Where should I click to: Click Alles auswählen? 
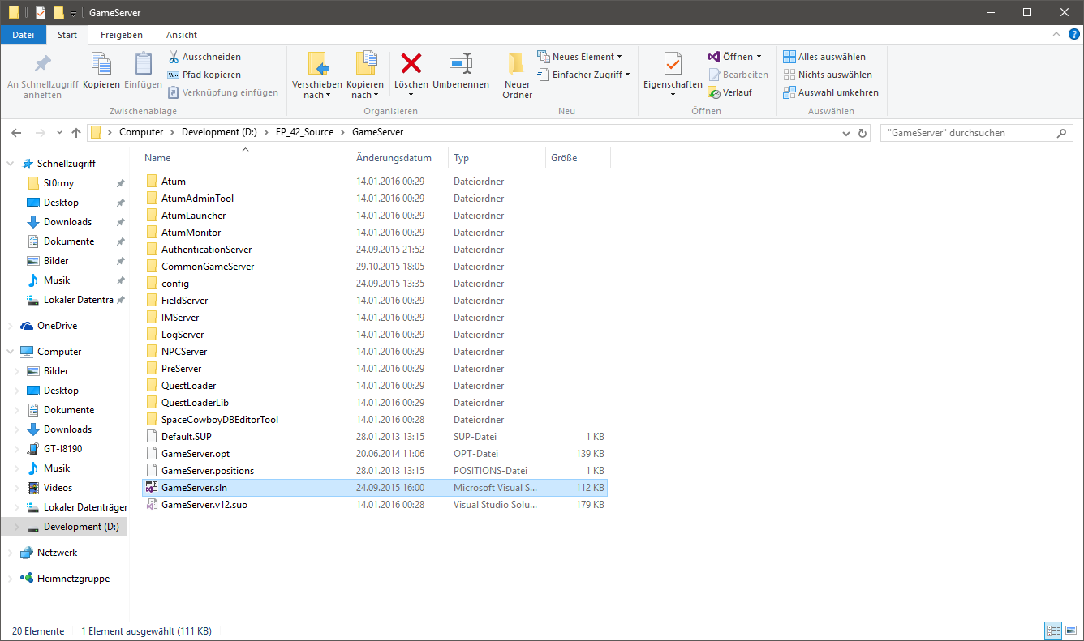(x=824, y=57)
